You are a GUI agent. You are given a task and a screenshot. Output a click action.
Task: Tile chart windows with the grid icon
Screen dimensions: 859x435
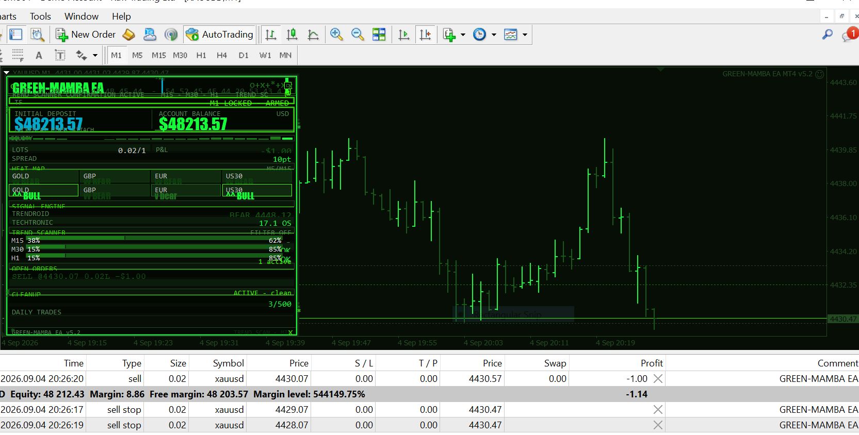[x=379, y=35]
